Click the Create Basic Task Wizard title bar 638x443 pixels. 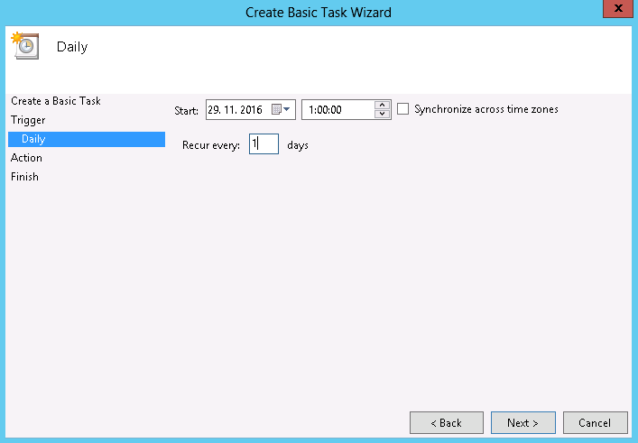[x=319, y=12]
